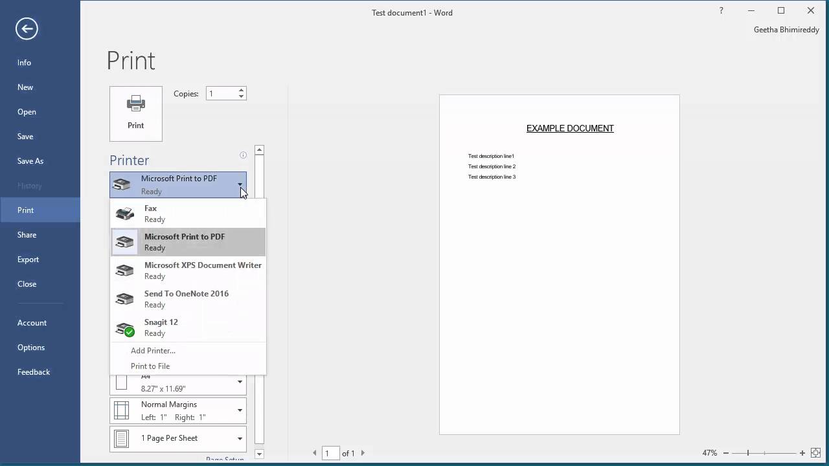This screenshot has height=466, width=829.
Task: Zoom in with the plus button
Action: (802, 453)
